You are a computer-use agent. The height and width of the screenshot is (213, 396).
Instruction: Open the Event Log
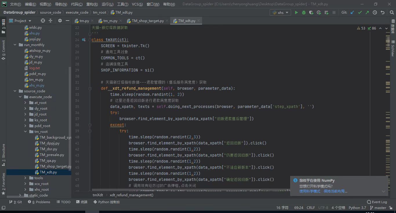tap(377, 202)
